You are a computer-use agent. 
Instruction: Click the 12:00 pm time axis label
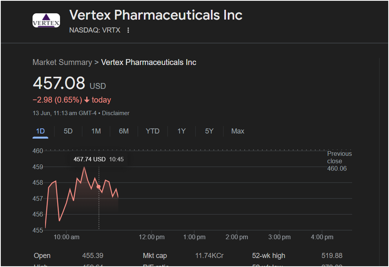[152, 237]
